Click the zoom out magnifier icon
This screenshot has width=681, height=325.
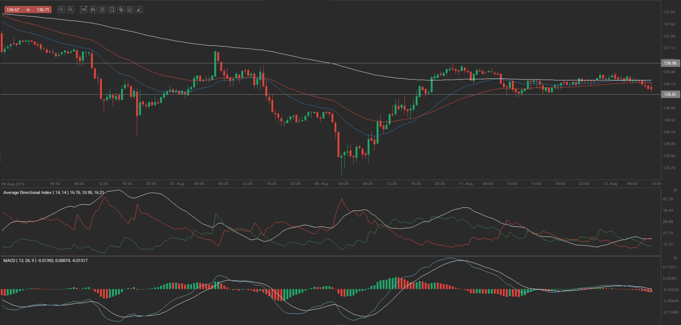(x=61, y=9)
